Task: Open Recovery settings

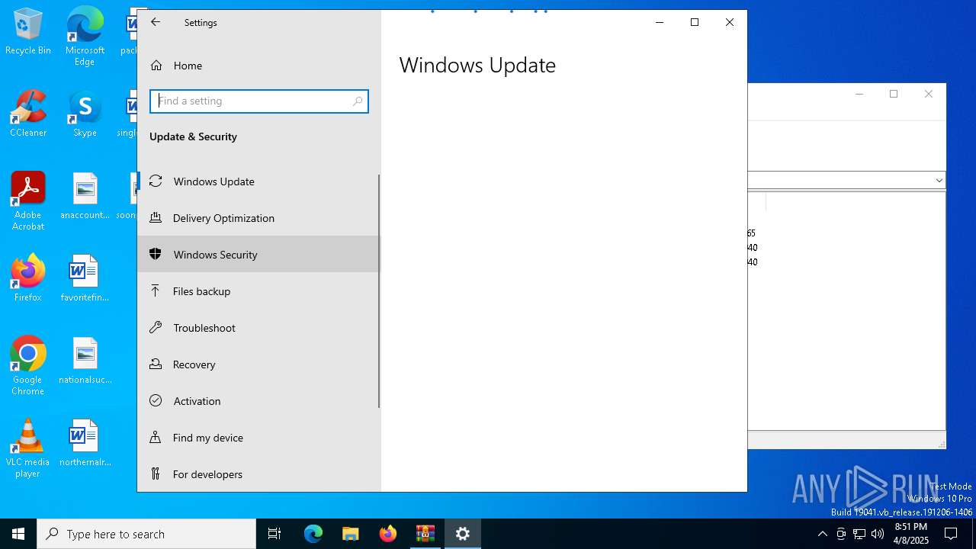Action: pyautogui.click(x=258, y=364)
